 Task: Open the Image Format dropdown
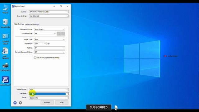[x=49, y=90]
